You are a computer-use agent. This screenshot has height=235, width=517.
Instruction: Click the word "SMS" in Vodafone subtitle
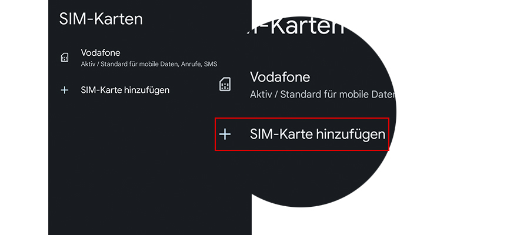(211, 63)
